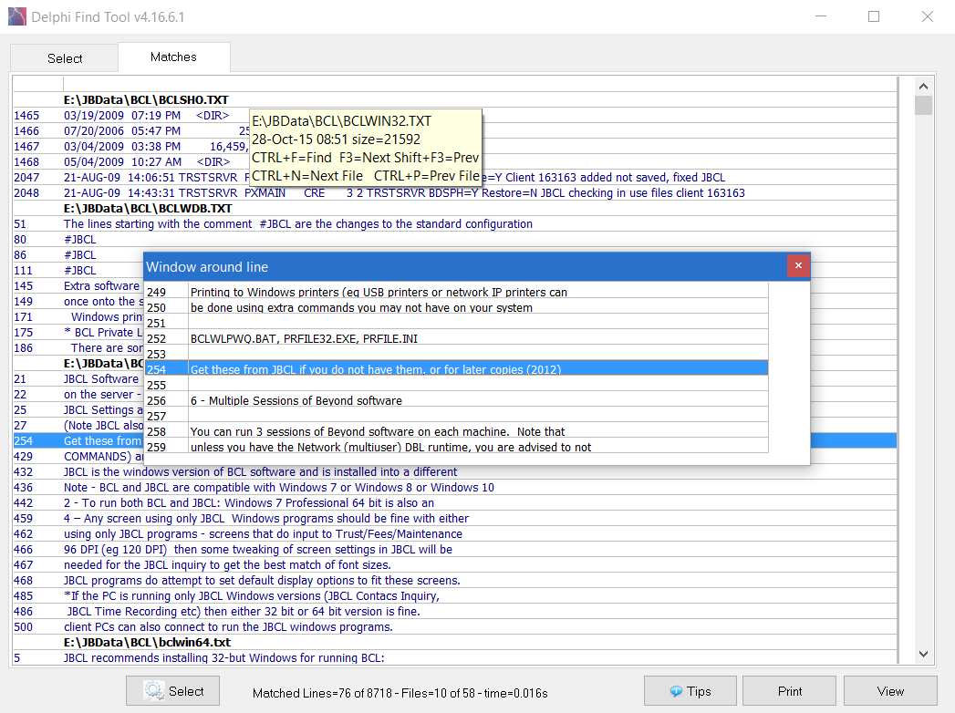The width and height of the screenshot is (955, 713).
Task: Click the Select button with magnifier icon
Action: 173,691
